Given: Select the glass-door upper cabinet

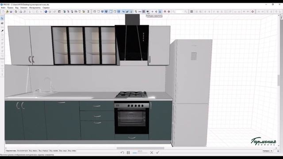Looking at the screenshot, I should tap(84, 45).
